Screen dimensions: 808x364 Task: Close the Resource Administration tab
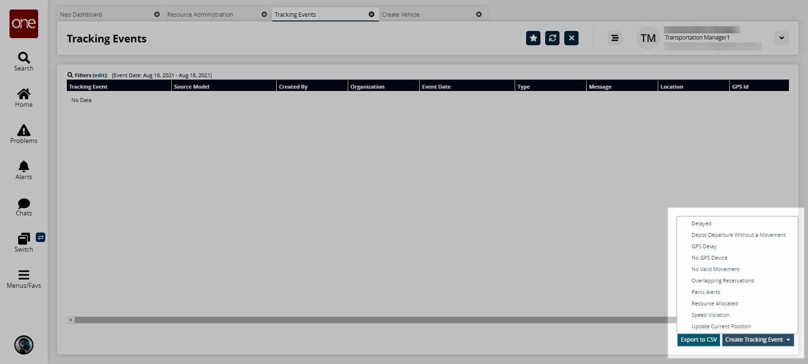[264, 14]
